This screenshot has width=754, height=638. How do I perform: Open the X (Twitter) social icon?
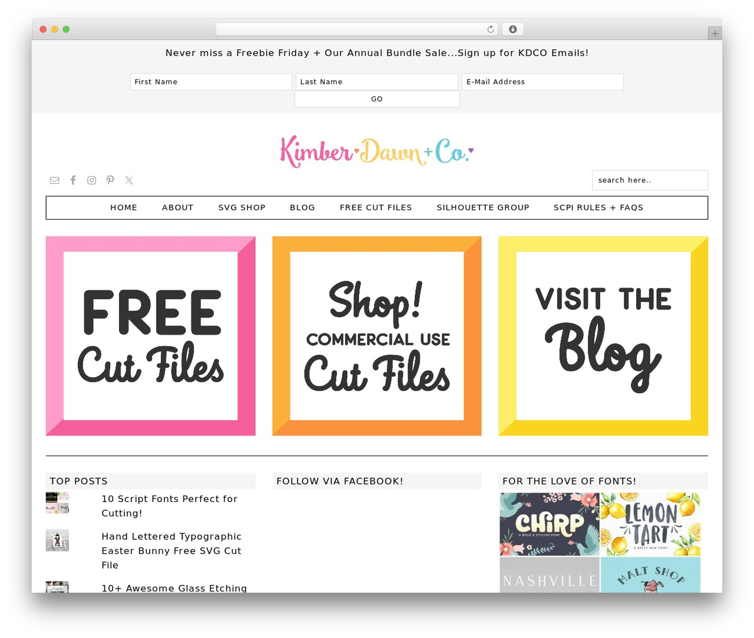pos(129,180)
